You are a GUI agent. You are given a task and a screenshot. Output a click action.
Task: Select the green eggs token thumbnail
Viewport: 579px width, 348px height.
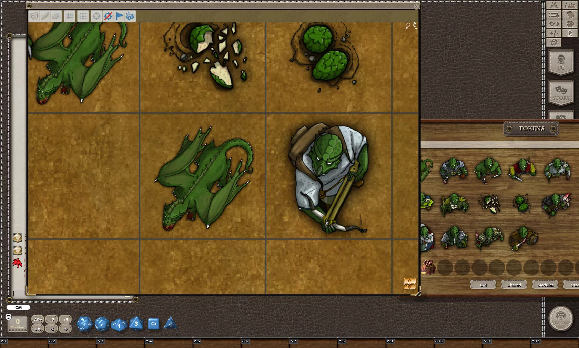click(x=522, y=203)
